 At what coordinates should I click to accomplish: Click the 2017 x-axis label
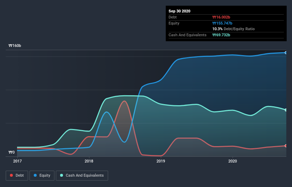click(17, 161)
